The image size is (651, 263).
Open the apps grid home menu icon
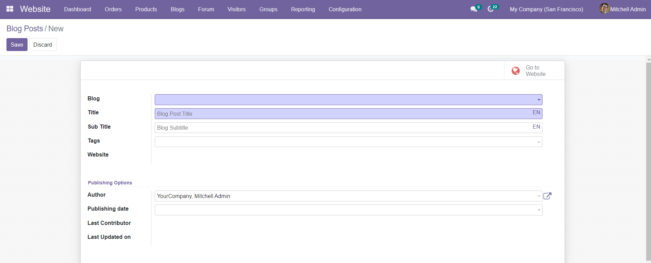click(x=10, y=9)
